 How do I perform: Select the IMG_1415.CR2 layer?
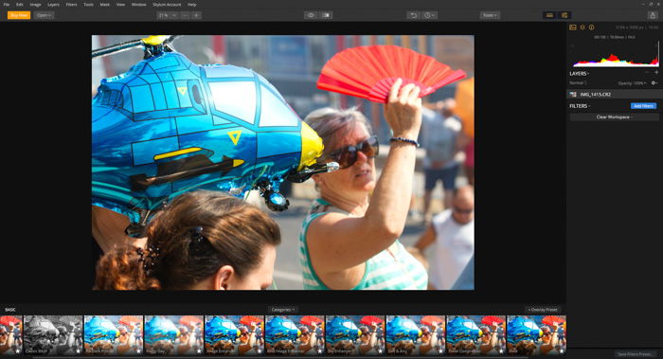[x=614, y=95]
